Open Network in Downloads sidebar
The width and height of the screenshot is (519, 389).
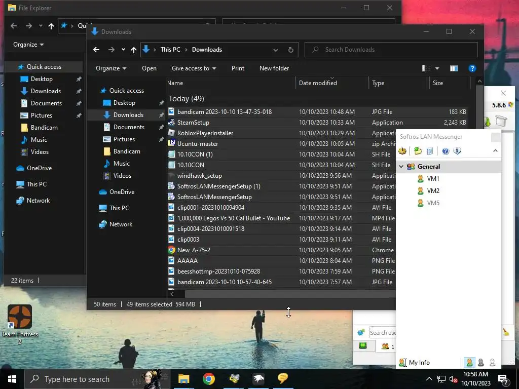tap(121, 224)
